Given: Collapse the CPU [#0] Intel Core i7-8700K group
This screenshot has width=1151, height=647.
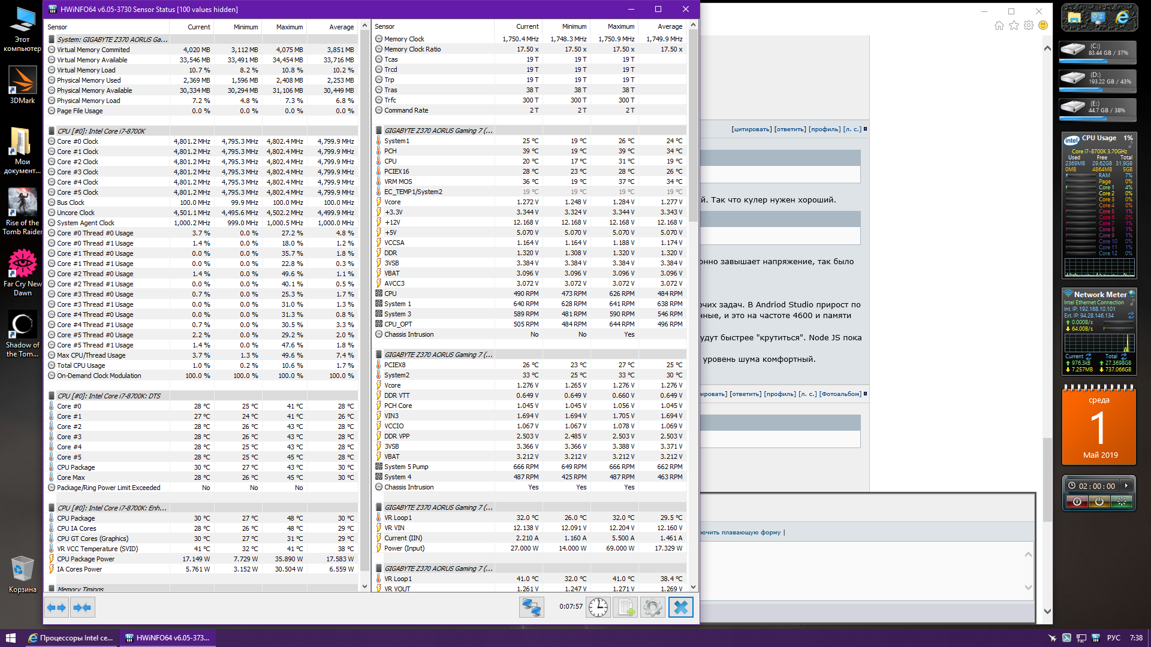Looking at the screenshot, I should point(101,131).
